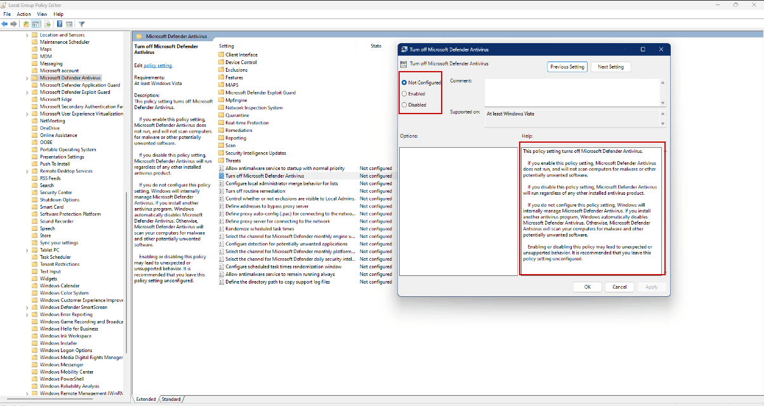The height and width of the screenshot is (406, 764).
Task: Click the Threats folder icon
Action: (x=221, y=160)
